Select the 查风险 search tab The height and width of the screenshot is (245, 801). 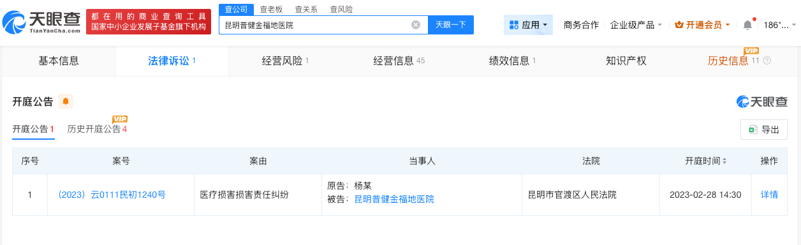(x=341, y=10)
